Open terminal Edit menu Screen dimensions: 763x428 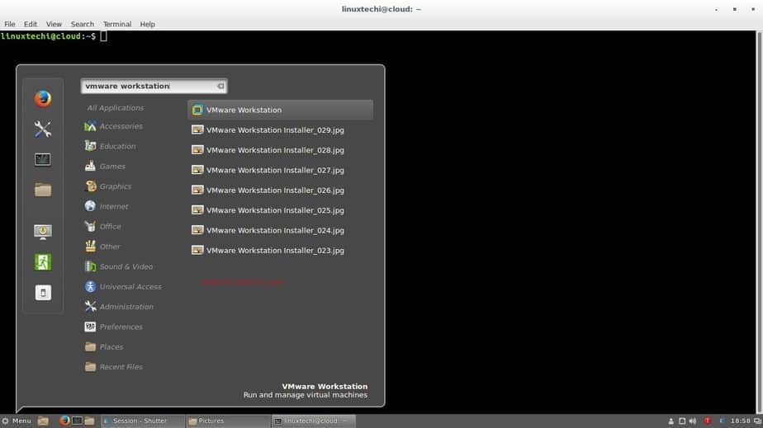[x=31, y=24]
